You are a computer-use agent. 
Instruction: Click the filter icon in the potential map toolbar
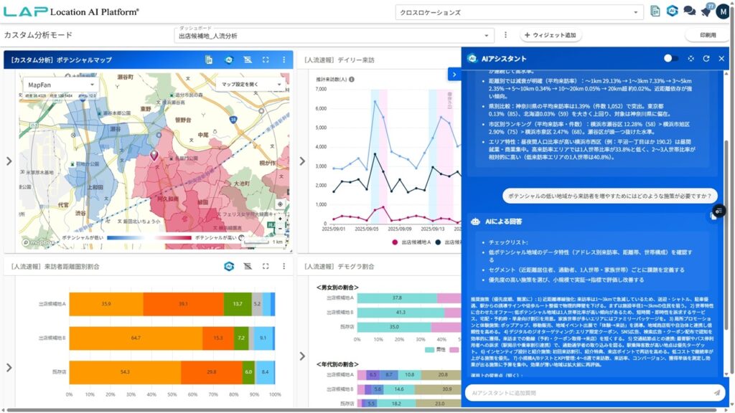click(x=249, y=60)
